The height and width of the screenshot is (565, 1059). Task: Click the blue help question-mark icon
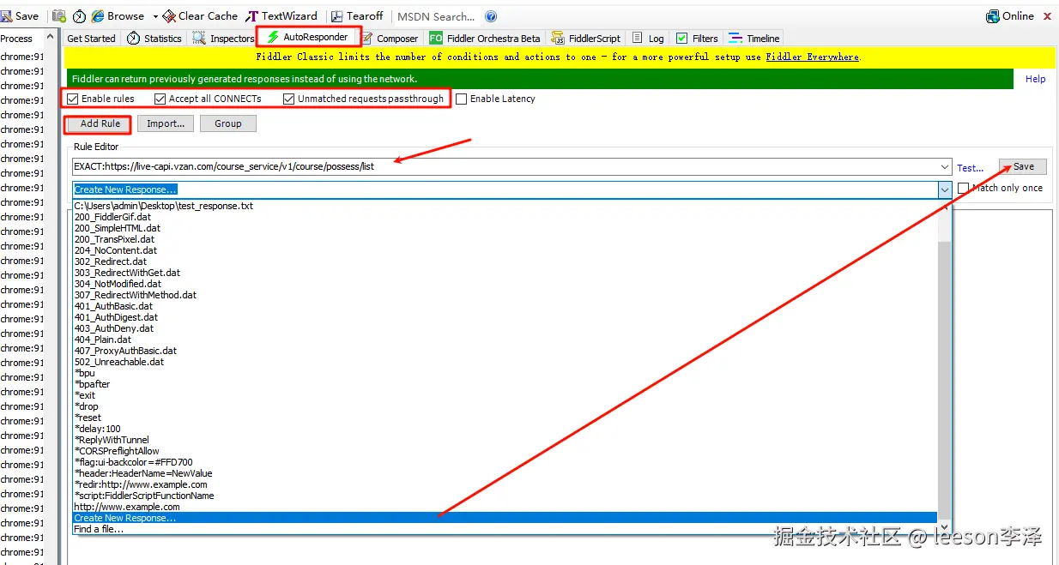491,16
